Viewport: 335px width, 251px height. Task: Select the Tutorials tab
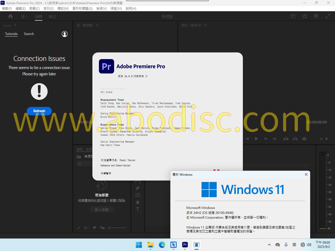11,34
